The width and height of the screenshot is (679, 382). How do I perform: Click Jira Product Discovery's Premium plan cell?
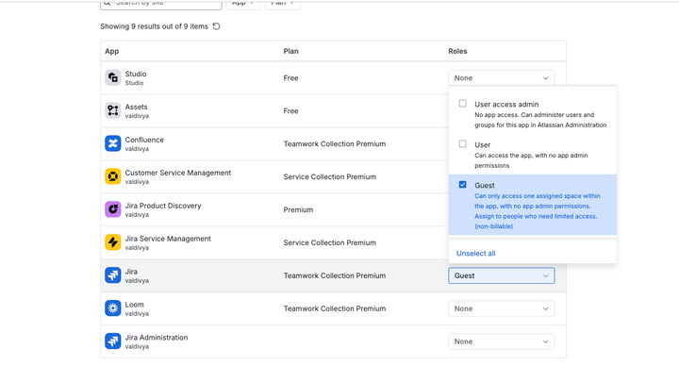click(298, 209)
